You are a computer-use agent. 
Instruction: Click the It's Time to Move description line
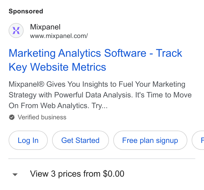pyautogui.click(x=163, y=95)
